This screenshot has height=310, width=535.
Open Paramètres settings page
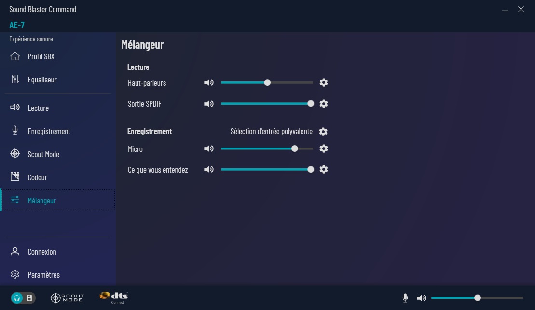click(58, 275)
